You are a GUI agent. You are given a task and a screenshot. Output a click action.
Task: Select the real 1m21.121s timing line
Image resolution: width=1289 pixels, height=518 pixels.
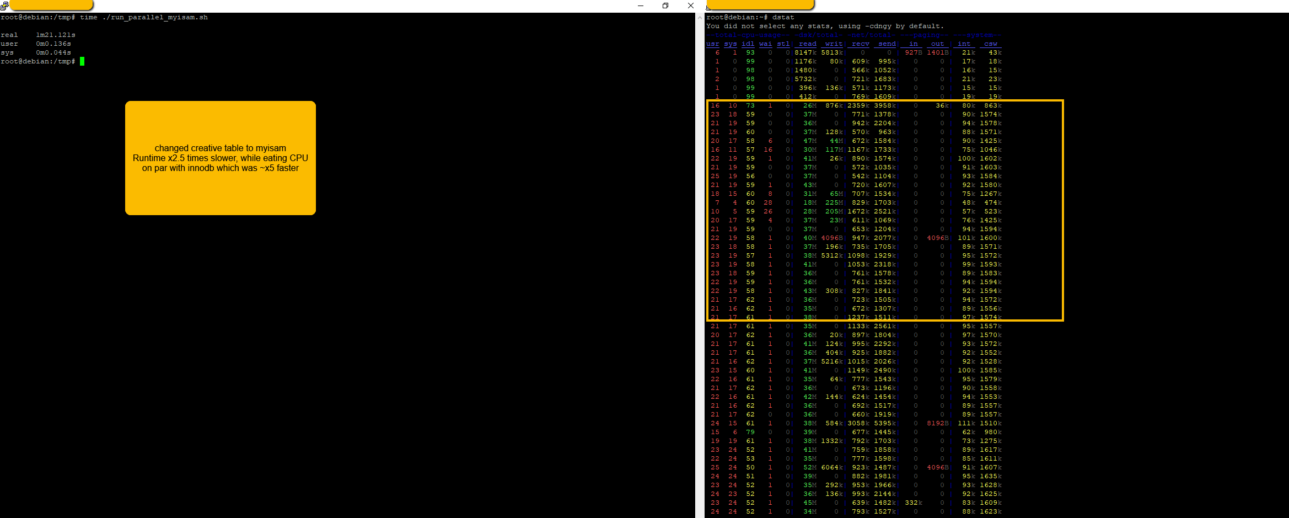pos(37,35)
